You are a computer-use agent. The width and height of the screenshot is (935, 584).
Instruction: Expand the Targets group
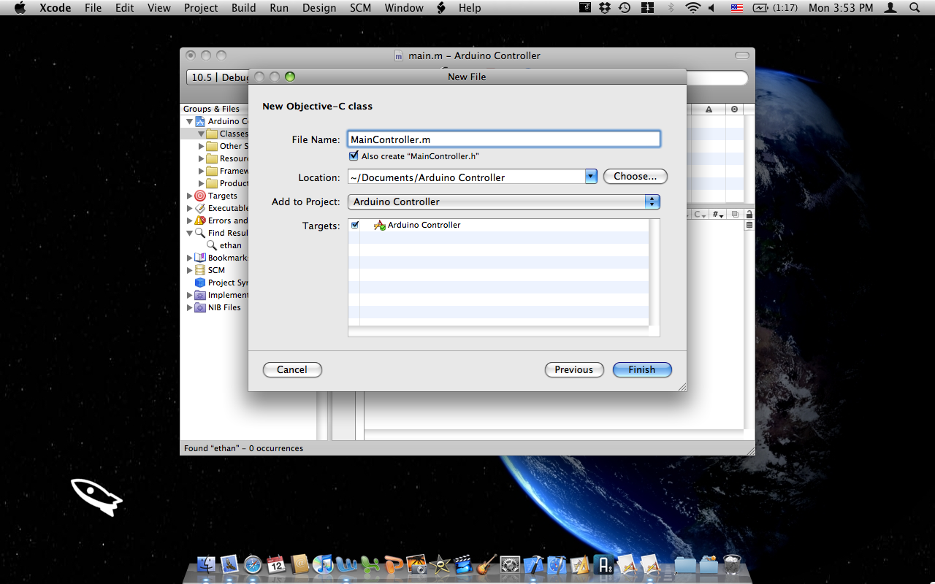point(189,196)
